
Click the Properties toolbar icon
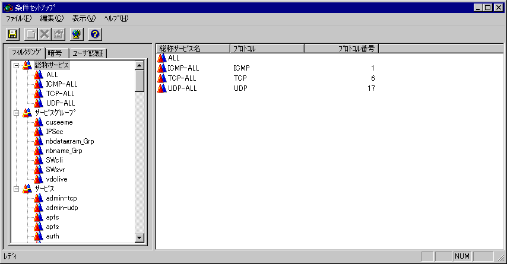[x=59, y=34]
